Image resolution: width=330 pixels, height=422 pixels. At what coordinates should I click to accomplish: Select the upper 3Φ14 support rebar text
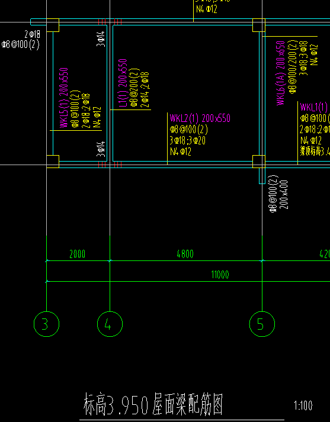(x=101, y=38)
